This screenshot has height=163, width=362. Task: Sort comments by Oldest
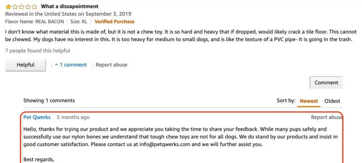(332, 101)
